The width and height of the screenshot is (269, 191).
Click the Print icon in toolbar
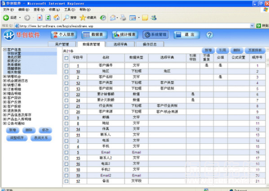(x=123, y=17)
